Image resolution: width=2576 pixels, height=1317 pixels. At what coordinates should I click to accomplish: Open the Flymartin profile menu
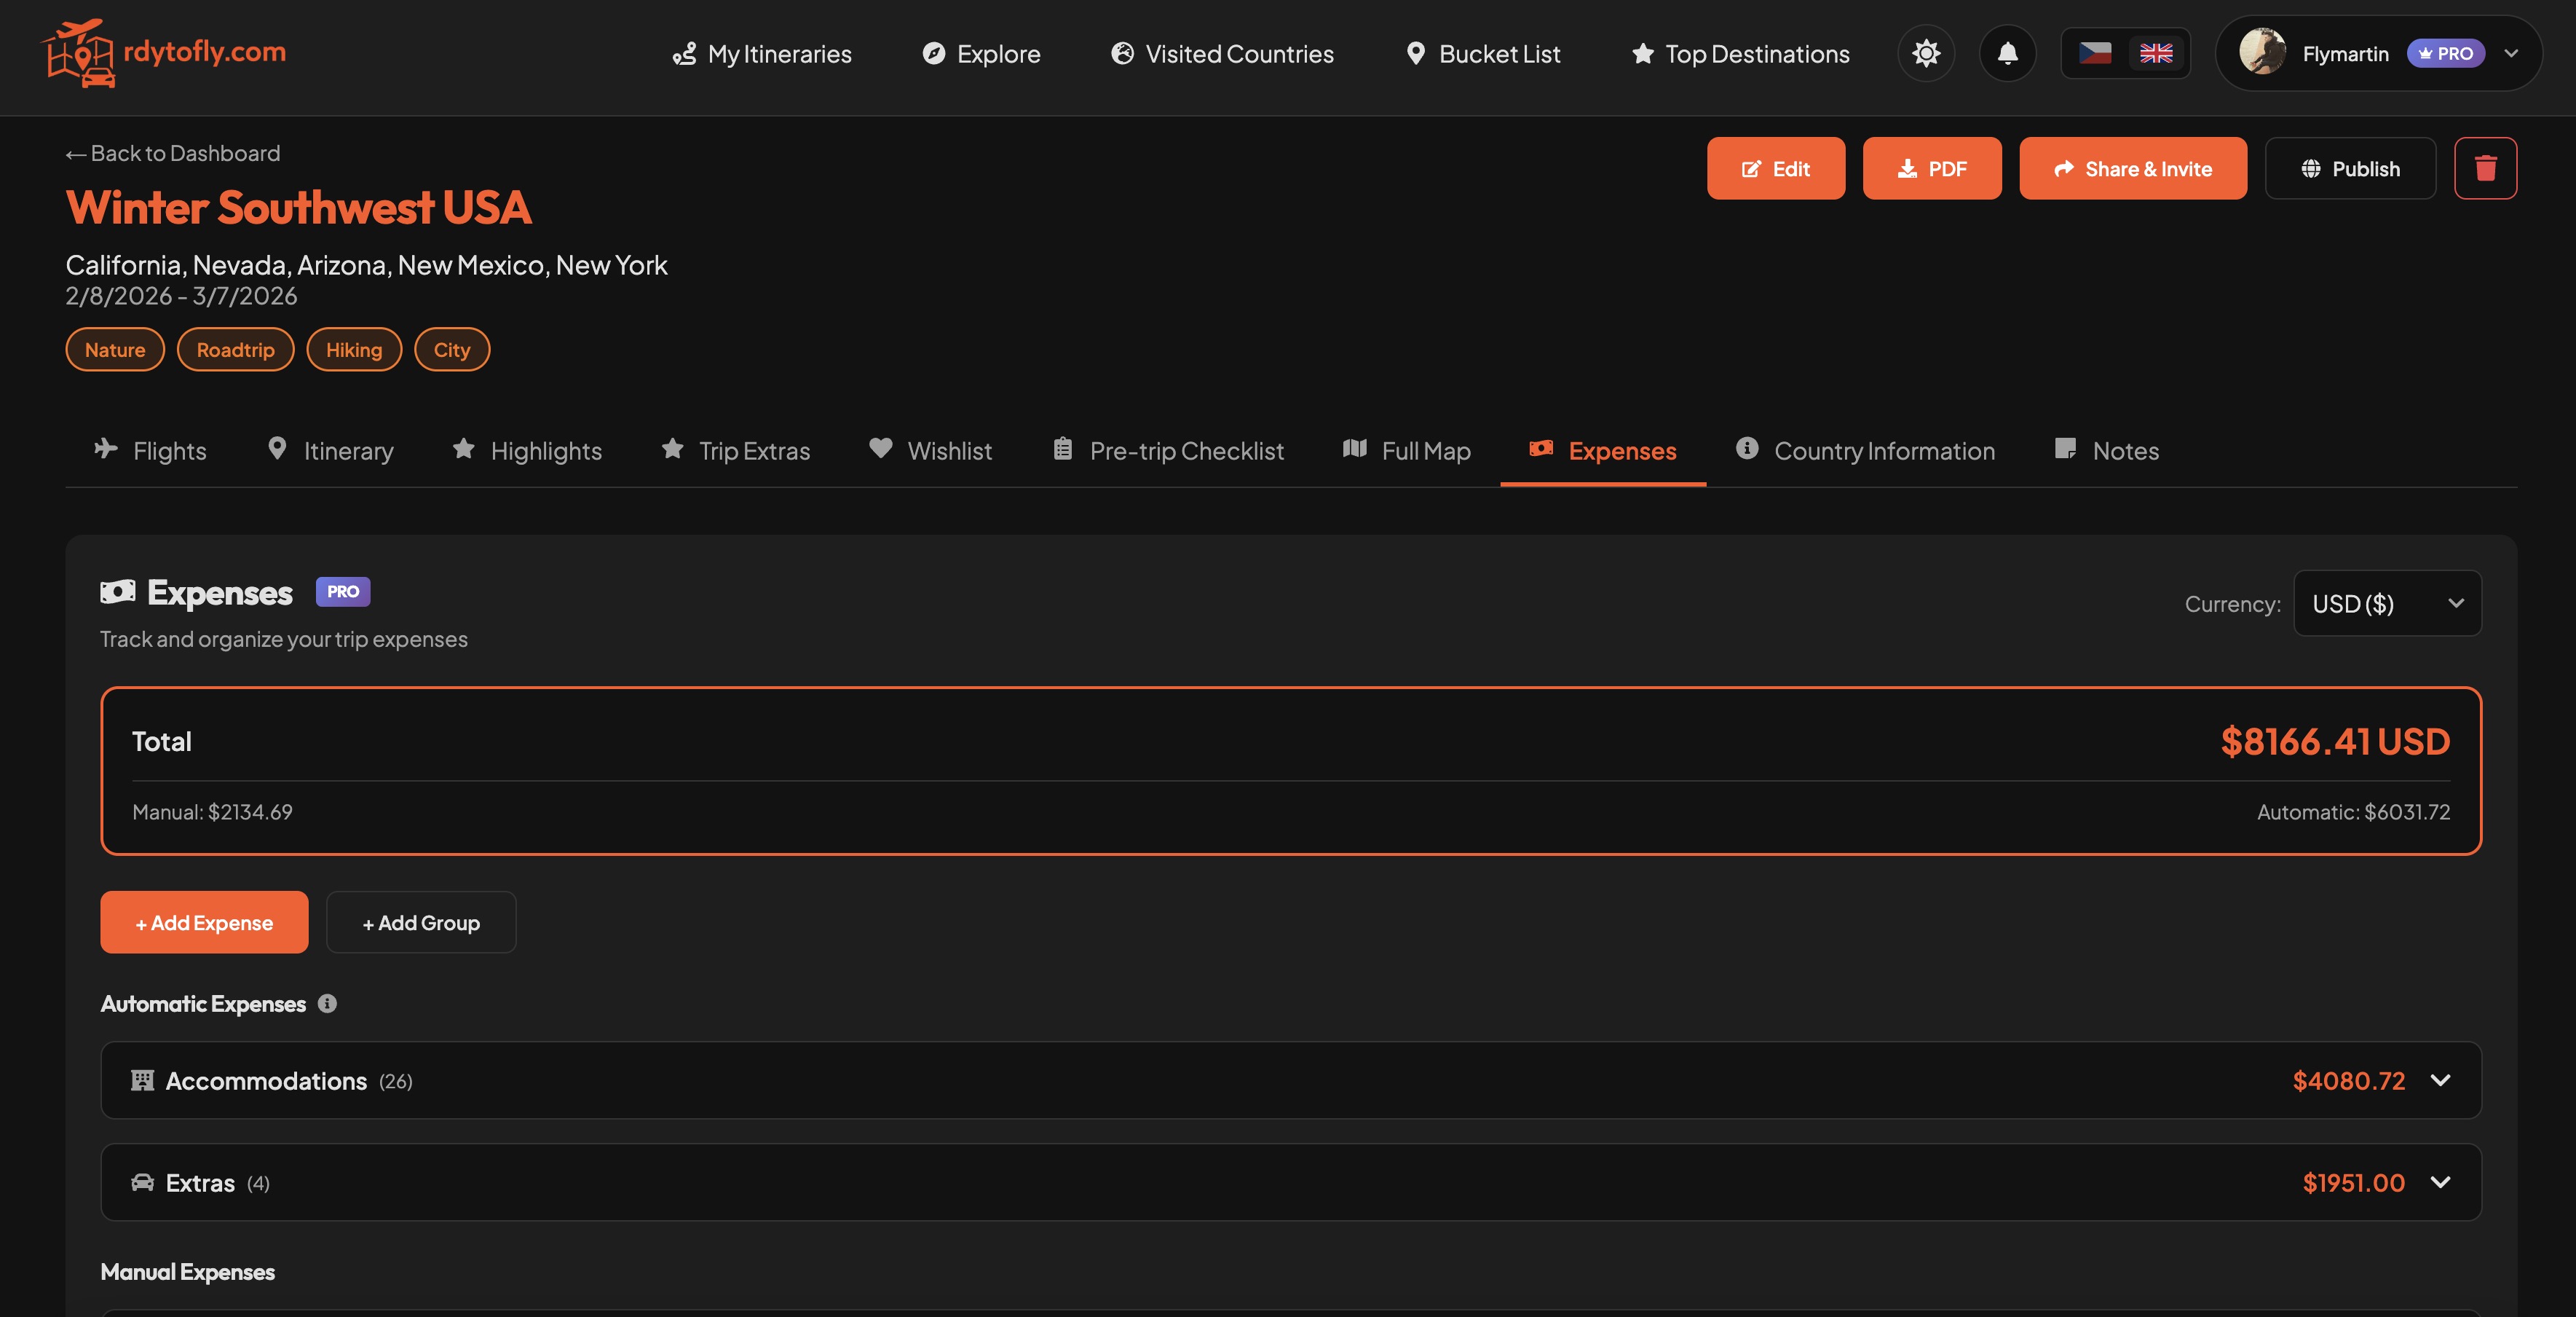pos(2377,53)
